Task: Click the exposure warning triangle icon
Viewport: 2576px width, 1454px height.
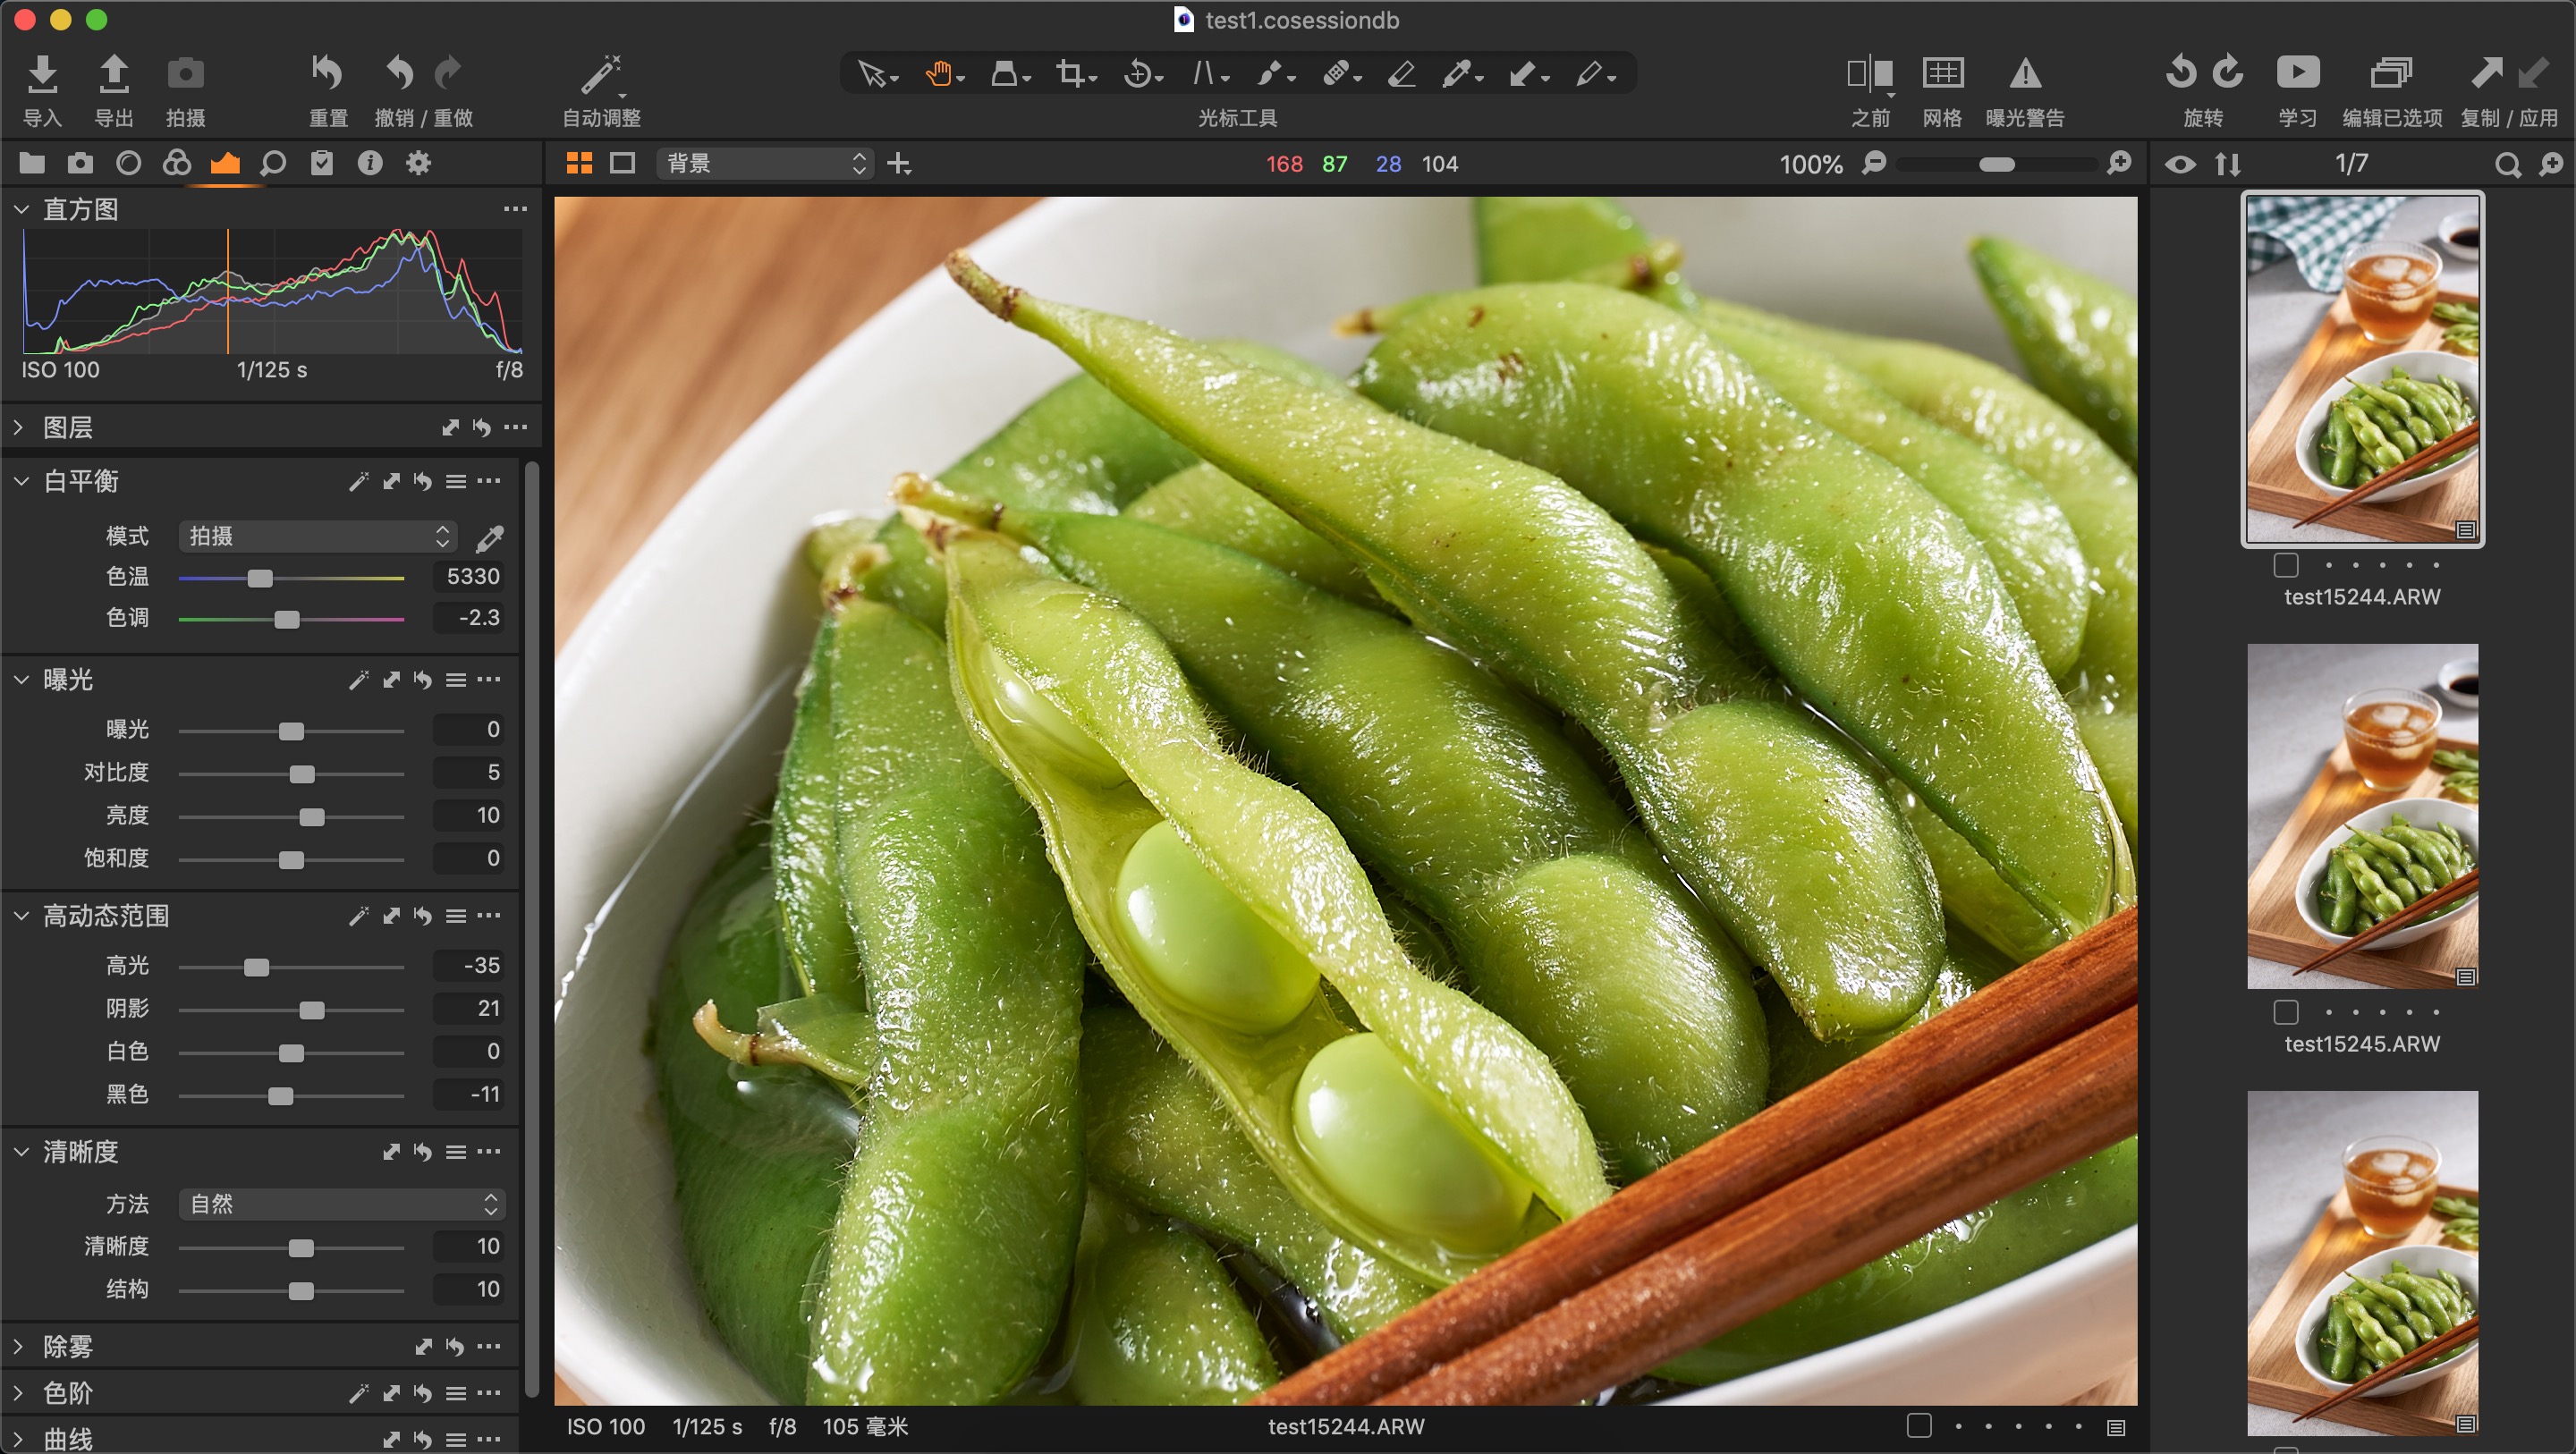Action: 2025,74
